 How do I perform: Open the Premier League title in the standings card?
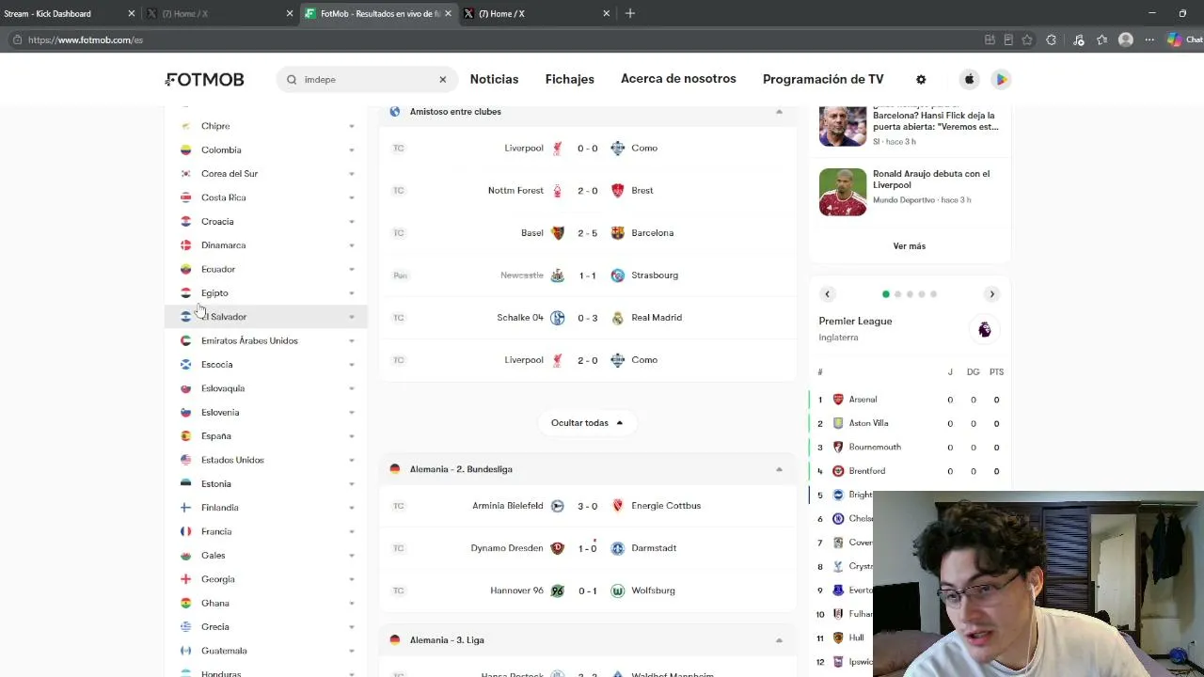click(x=855, y=322)
